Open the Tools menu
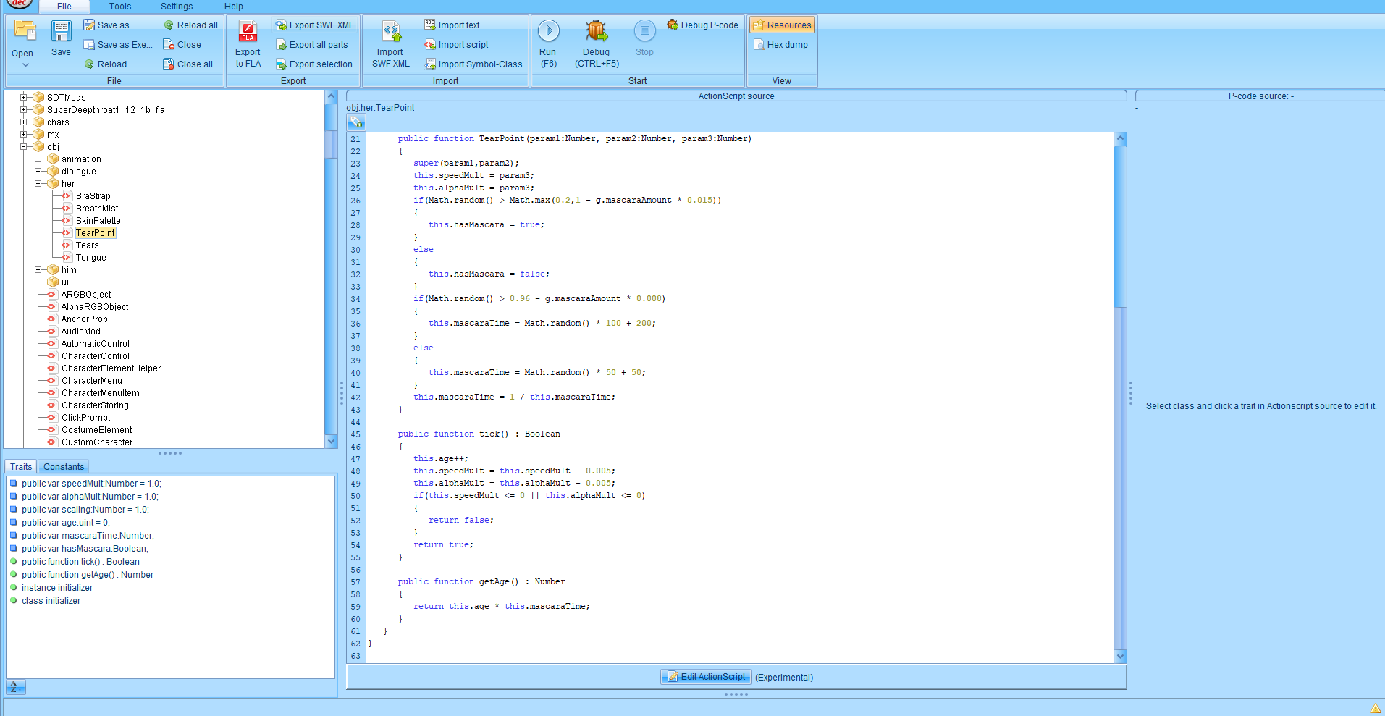Viewport: 1385px width, 716px height. [120, 7]
